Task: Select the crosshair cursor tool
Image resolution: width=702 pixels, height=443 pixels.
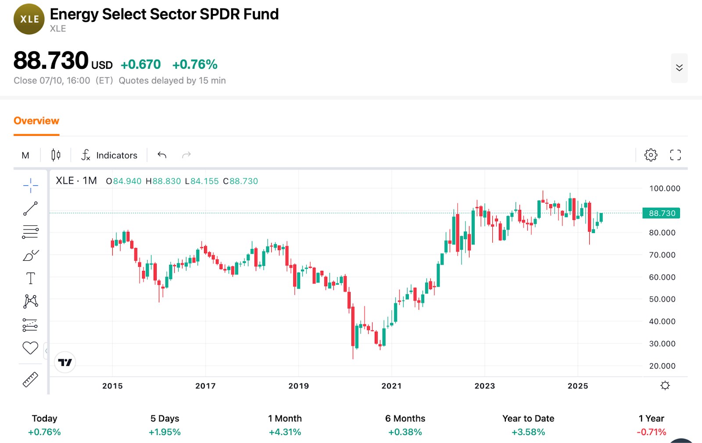Action: [30, 185]
